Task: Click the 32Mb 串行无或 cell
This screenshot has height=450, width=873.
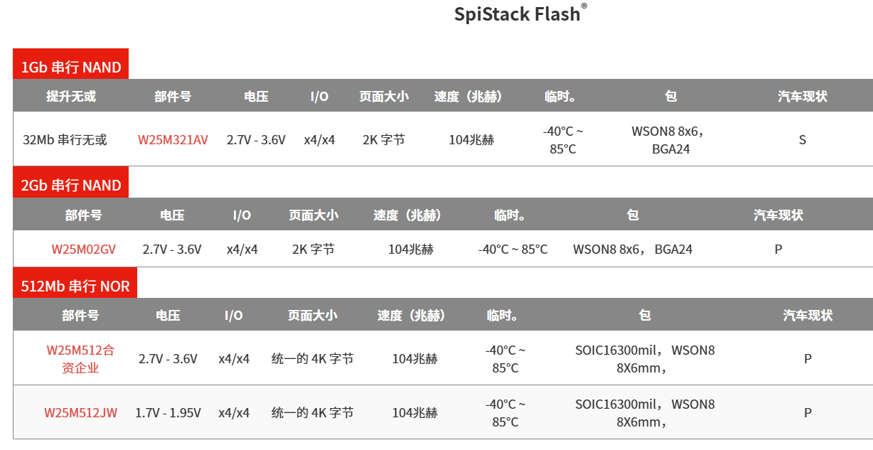Action: (65, 140)
